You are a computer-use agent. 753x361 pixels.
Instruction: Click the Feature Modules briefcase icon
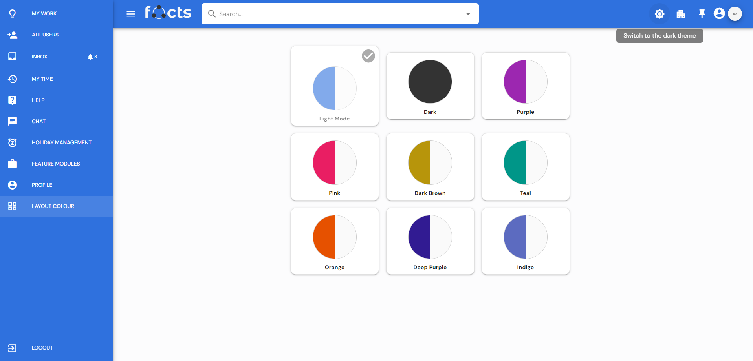13,164
